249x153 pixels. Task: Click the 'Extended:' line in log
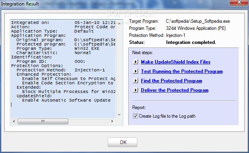[28, 87]
